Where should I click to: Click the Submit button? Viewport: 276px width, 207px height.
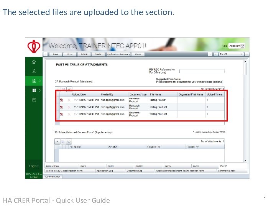click(x=84, y=54)
